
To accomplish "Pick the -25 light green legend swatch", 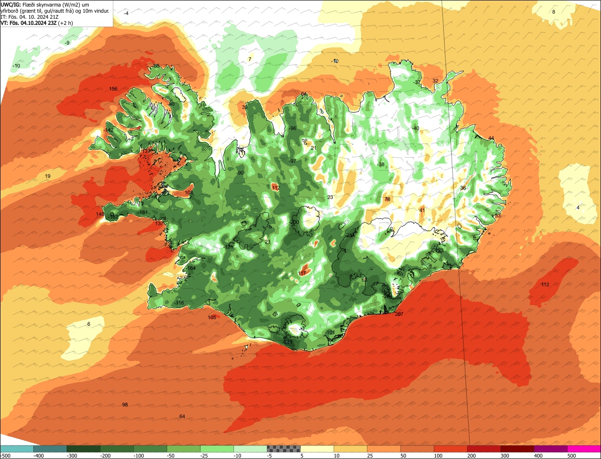I will tap(217, 449).
